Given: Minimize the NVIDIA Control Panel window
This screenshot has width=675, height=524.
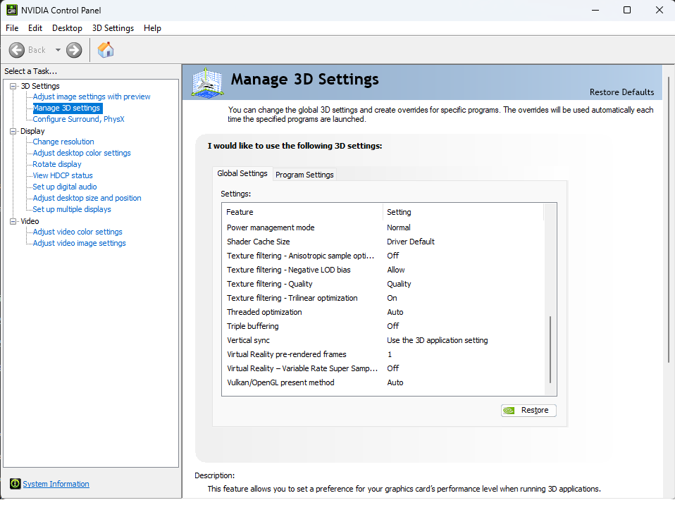Looking at the screenshot, I should coord(595,10).
